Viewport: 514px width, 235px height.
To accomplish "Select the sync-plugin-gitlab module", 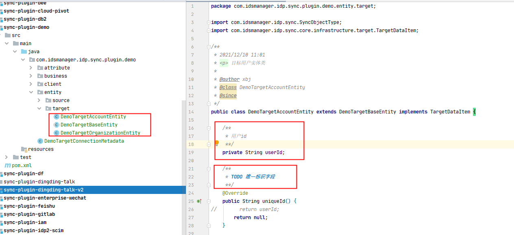I will 29,214.
